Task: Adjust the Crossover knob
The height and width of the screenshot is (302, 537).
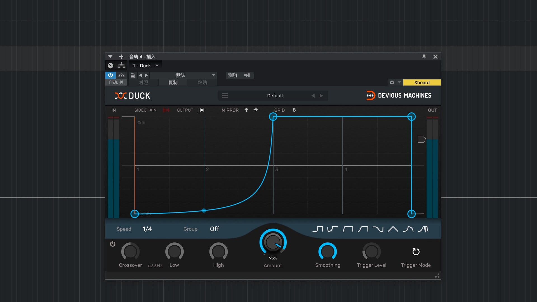Action: (x=130, y=252)
